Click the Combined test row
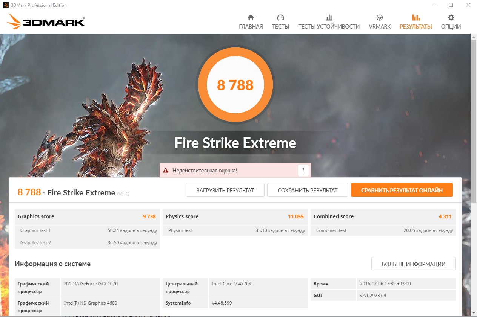The height and width of the screenshot is (317, 477). pyautogui.click(x=383, y=230)
